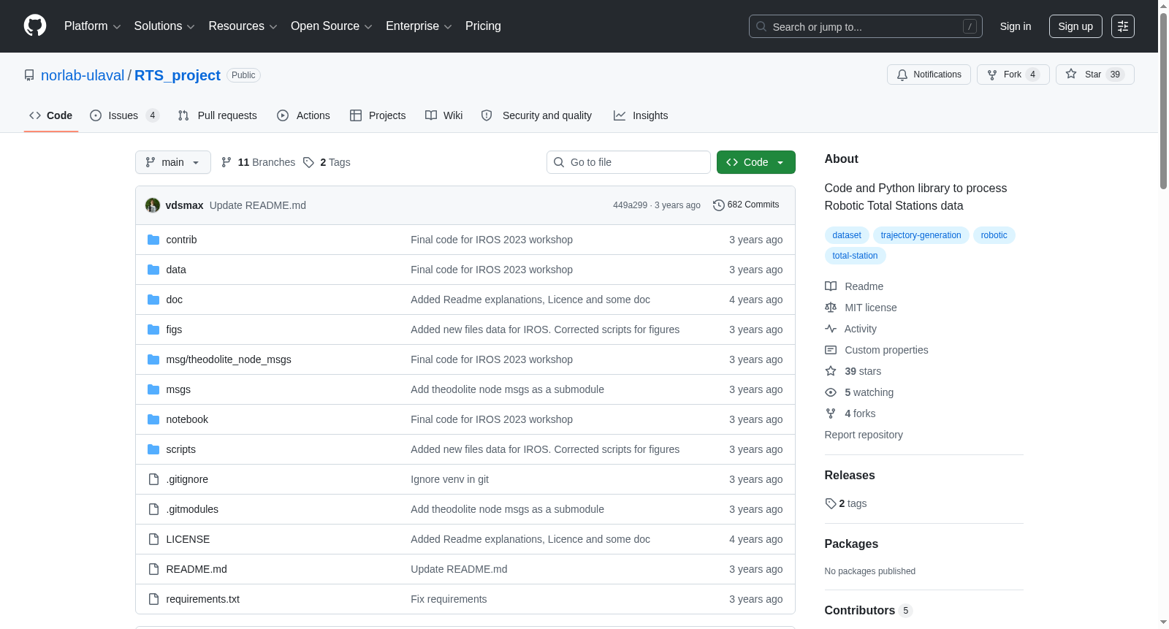
Task: Click the contrib folder icon
Action: [x=153, y=240]
